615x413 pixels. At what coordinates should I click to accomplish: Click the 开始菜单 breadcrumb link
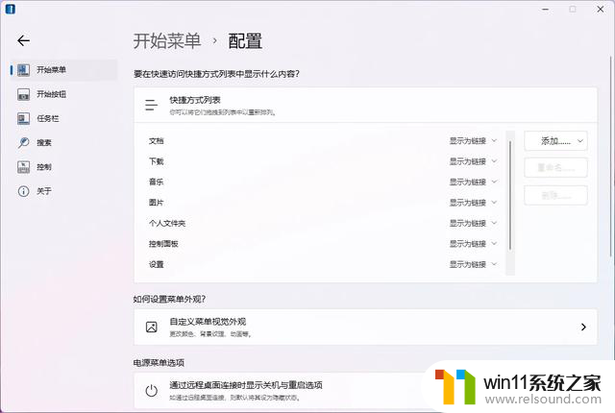point(167,40)
